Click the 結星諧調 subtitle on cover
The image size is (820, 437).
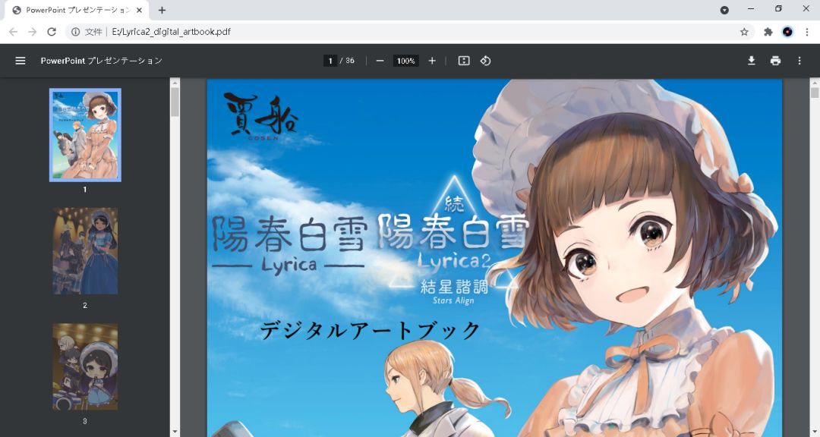pyautogui.click(x=455, y=287)
